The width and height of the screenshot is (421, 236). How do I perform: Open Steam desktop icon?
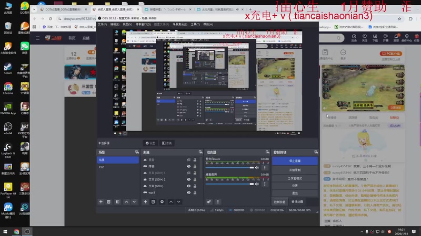tap(8, 69)
